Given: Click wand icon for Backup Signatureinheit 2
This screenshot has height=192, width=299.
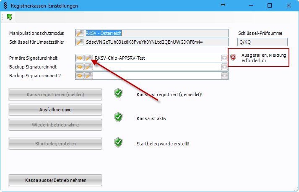Looking at the screenshot, I should (88, 76).
